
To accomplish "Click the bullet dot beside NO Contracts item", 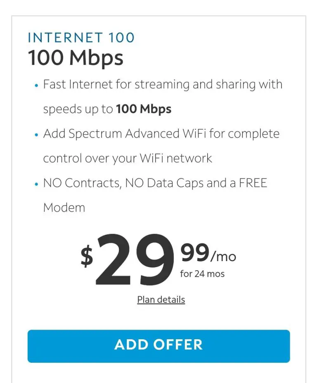I will click(x=35, y=185).
